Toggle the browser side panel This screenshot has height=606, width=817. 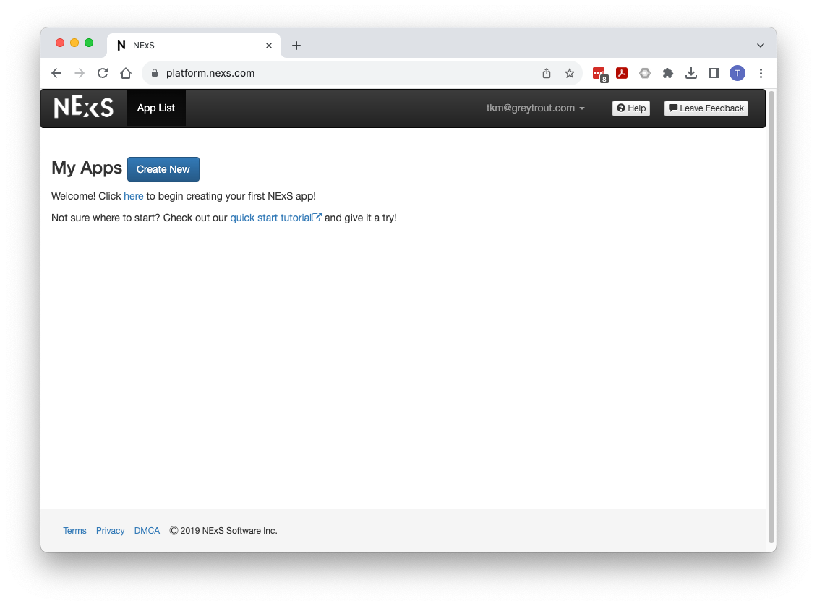pos(714,73)
